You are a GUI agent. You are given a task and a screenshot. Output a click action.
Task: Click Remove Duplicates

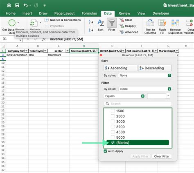[175, 27]
